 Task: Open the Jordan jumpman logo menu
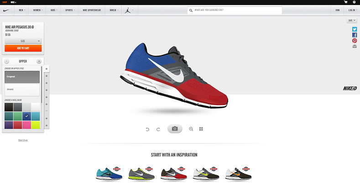pos(128,10)
